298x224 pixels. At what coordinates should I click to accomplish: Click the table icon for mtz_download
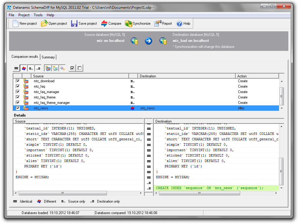pos(26,81)
